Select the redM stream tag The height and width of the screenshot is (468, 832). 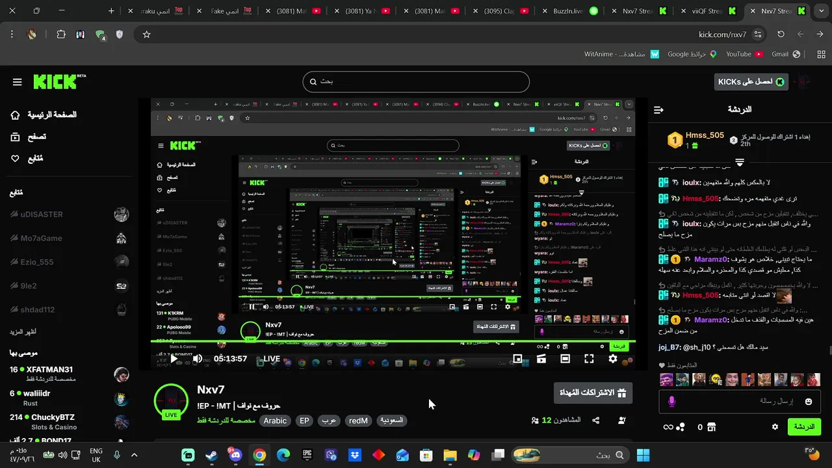pyautogui.click(x=358, y=421)
